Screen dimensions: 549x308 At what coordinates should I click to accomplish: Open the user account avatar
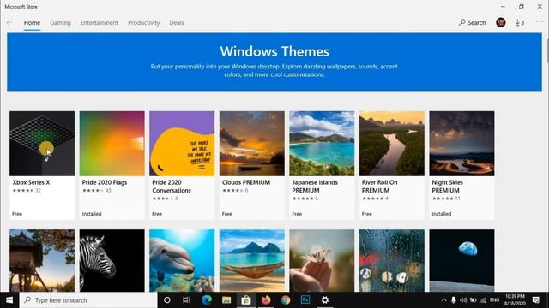point(501,23)
